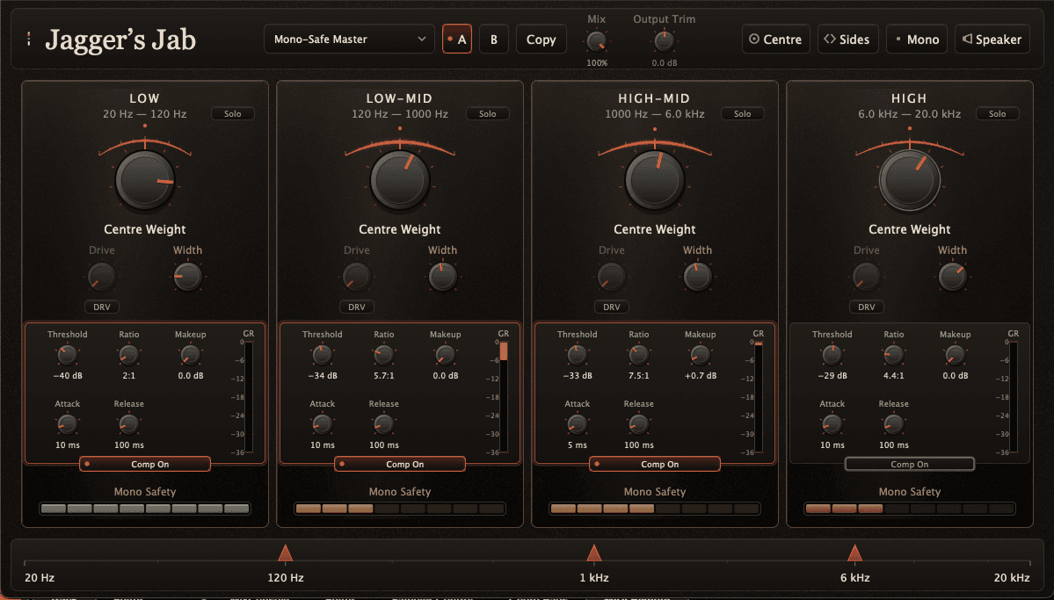Click the HIGH-MID Centre Weight knob
1054x600 pixels.
(654, 180)
